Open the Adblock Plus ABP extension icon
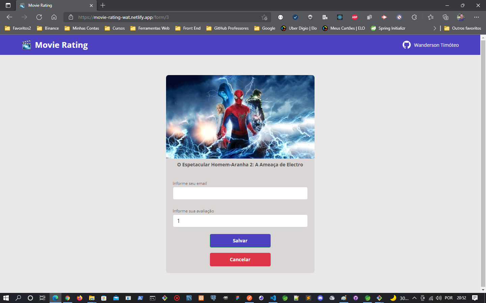The width and height of the screenshot is (486, 303). click(x=355, y=17)
